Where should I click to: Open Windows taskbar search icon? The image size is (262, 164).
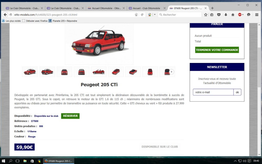coord(10,161)
